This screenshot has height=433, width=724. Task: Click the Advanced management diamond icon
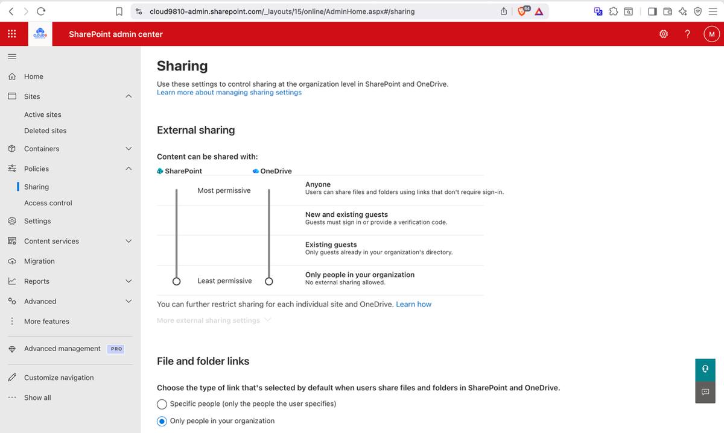[x=11, y=349]
